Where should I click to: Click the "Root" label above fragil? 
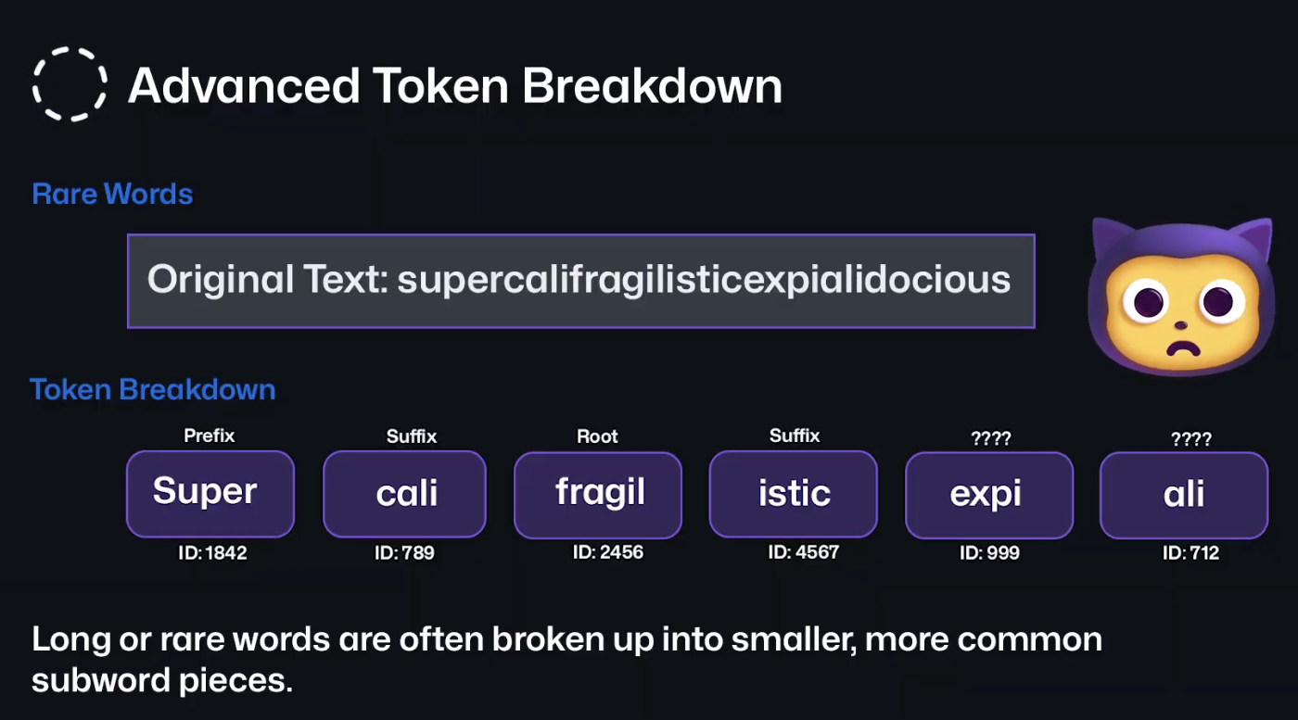[597, 436]
